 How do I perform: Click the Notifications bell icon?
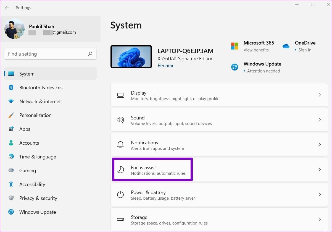(x=120, y=145)
